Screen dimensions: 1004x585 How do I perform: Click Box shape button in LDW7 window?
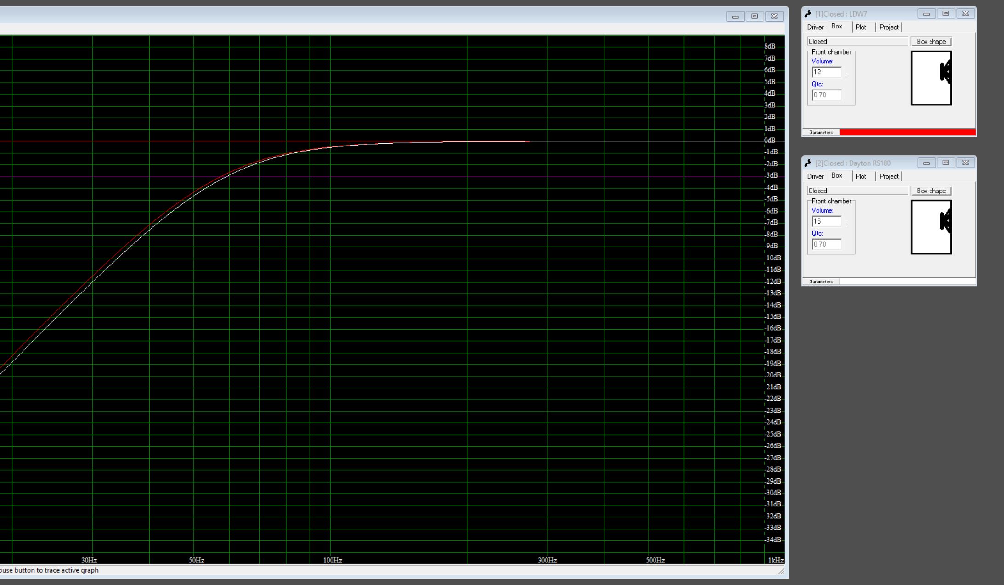[x=931, y=41]
